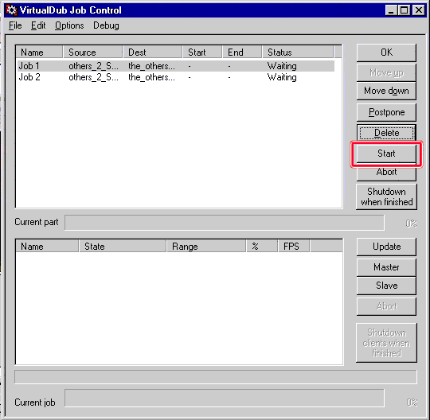430x420 pixels.
Task: Postpone the selected job
Action: click(x=386, y=112)
